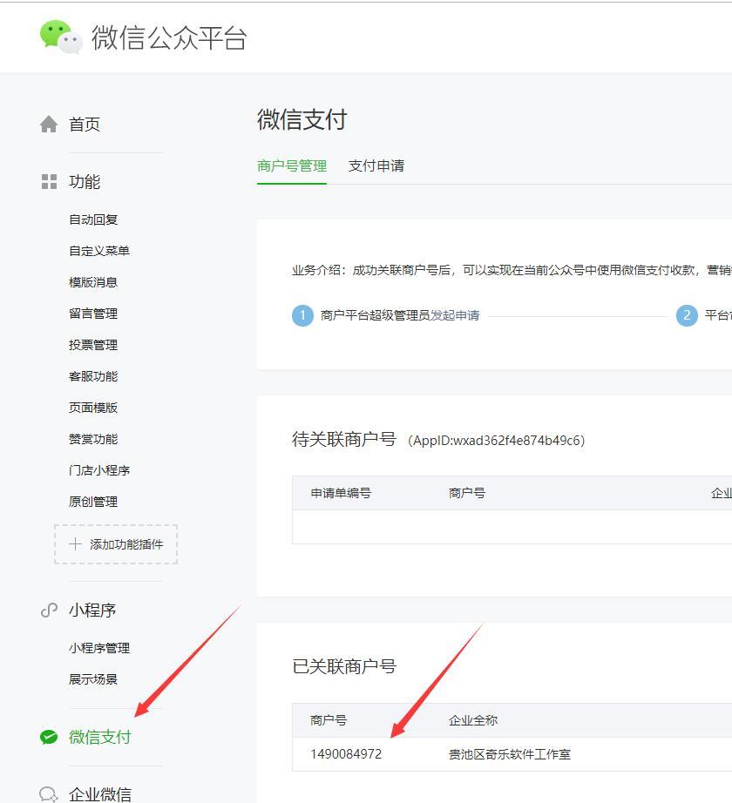Click merchant number 1490084972
Viewport: 732px width, 803px height.
tap(346, 754)
